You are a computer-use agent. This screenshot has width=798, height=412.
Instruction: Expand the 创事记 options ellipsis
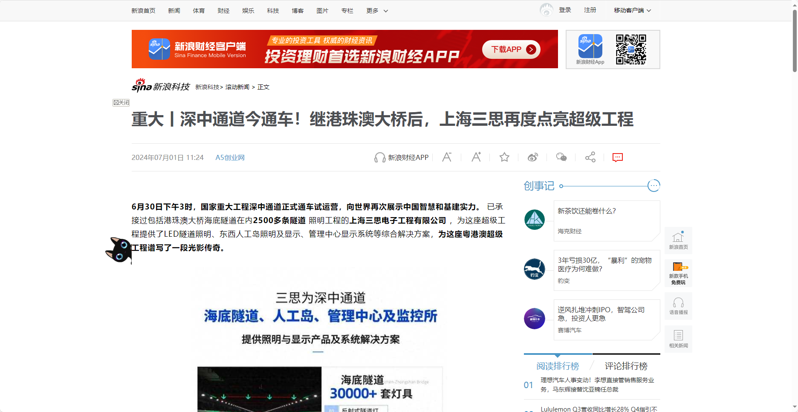[x=653, y=186]
